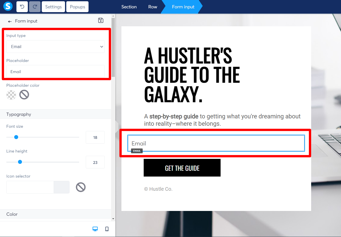Image resolution: width=341 pixels, height=237 pixels.
Task: Open the Popups panel
Action: [x=77, y=7]
